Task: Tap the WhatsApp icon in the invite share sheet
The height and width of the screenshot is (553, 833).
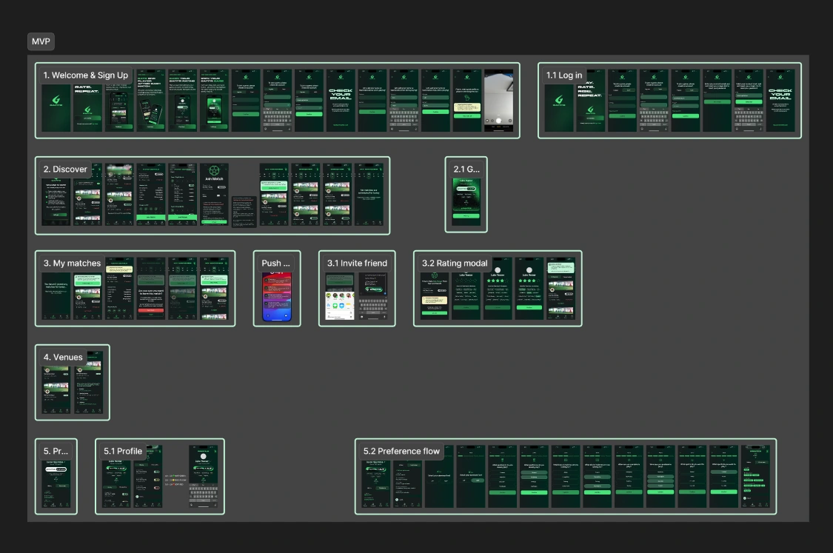Action: 335,304
